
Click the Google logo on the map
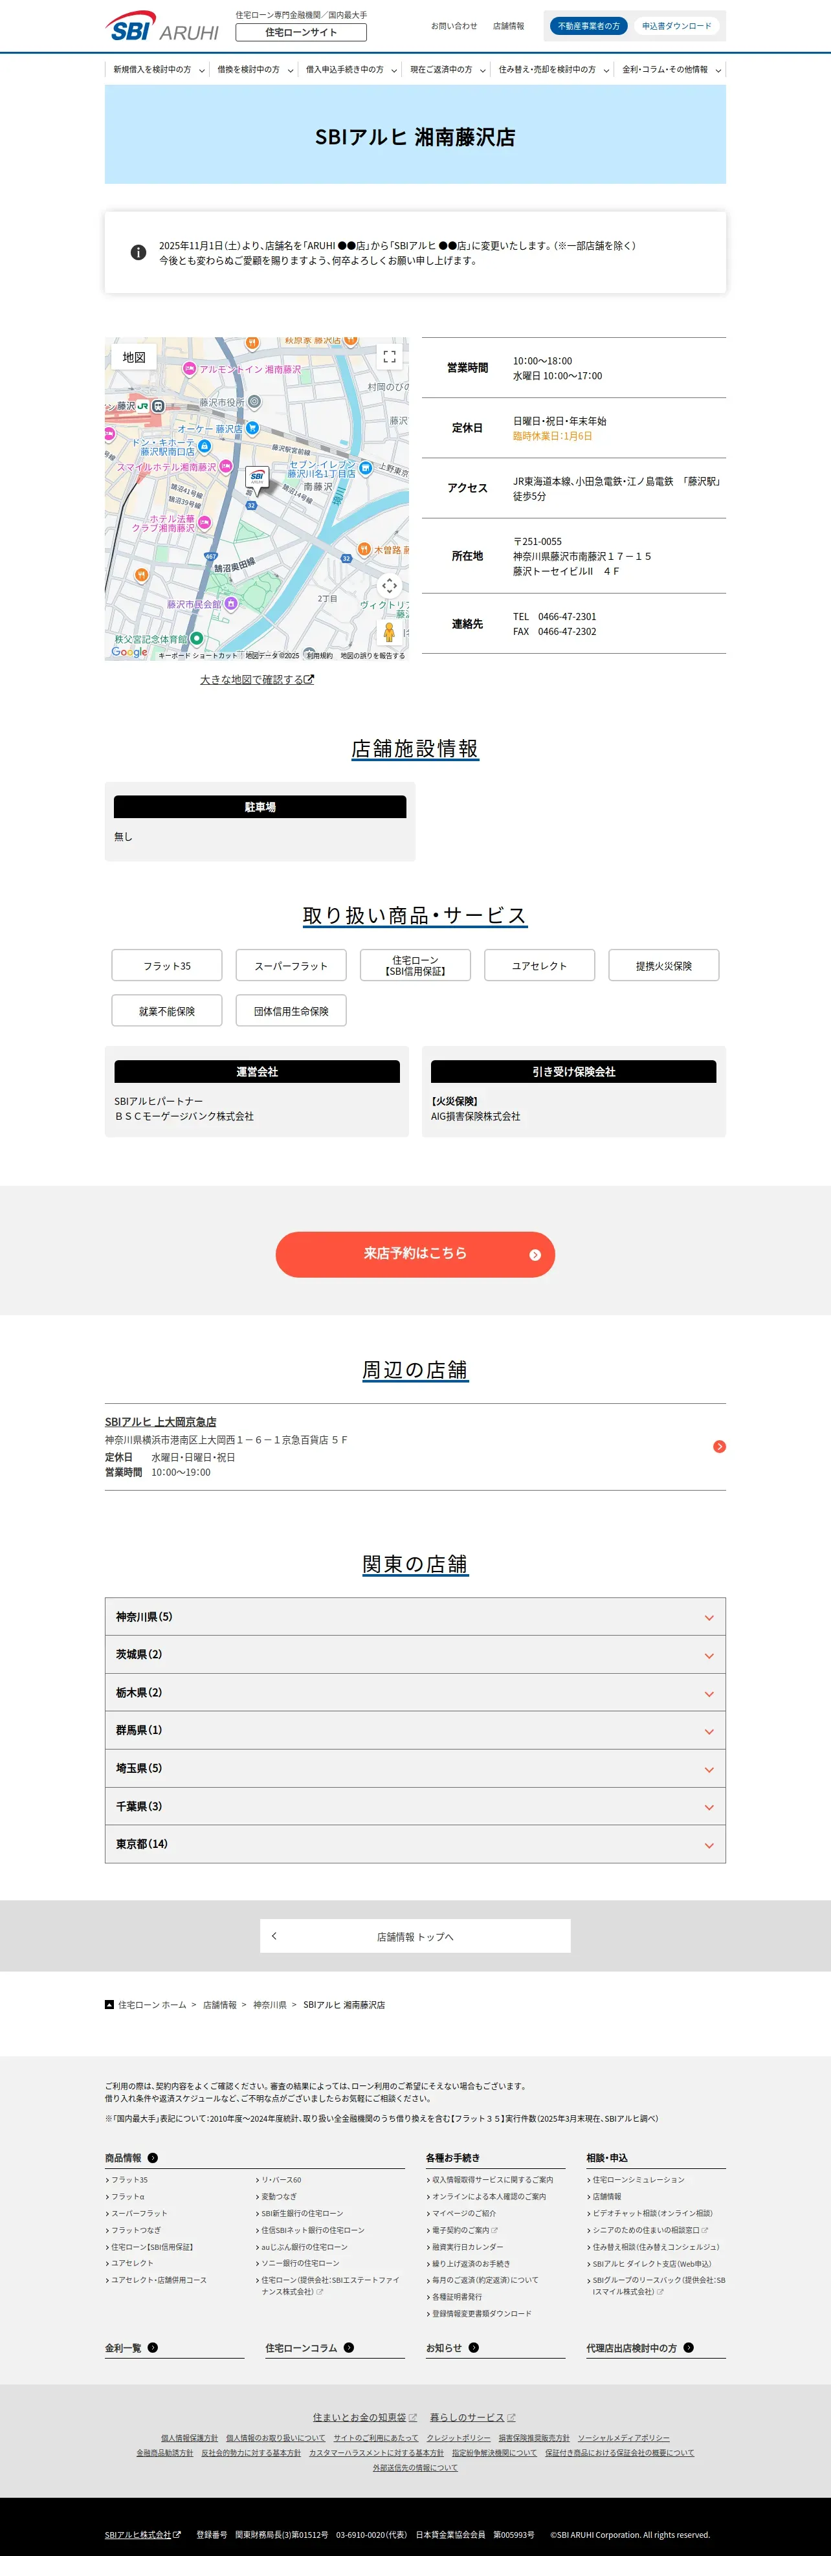tap(129, 652)
